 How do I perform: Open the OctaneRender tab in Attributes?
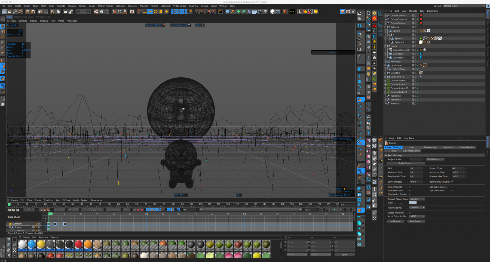(467, 147)
